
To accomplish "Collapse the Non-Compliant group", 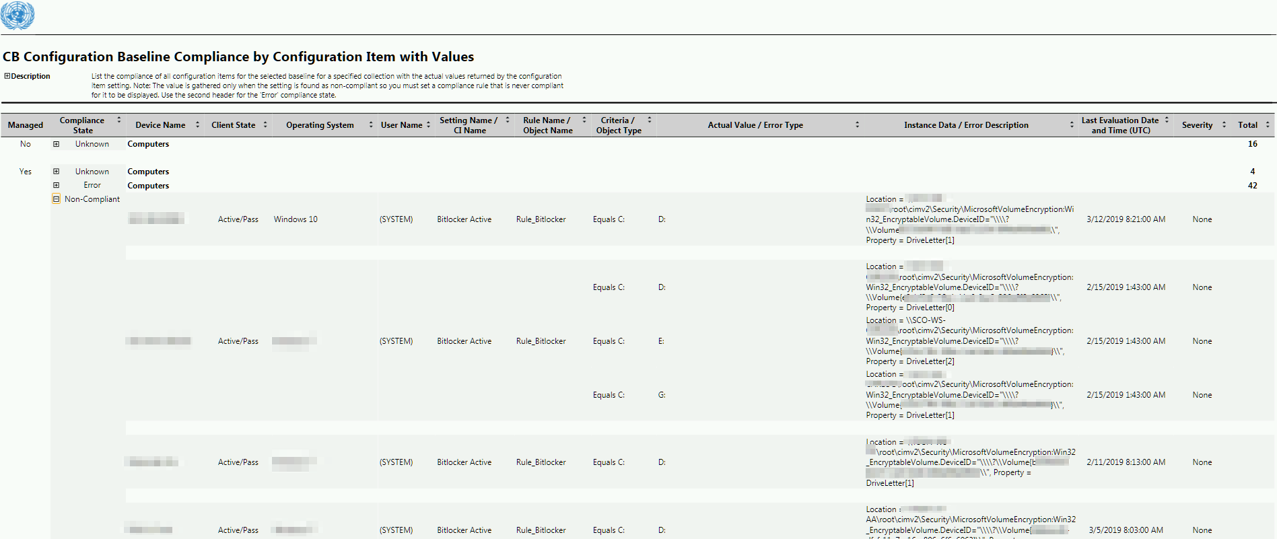I will [x=56, y=199].
